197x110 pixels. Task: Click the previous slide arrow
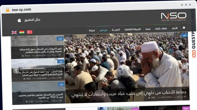point(16,70)
